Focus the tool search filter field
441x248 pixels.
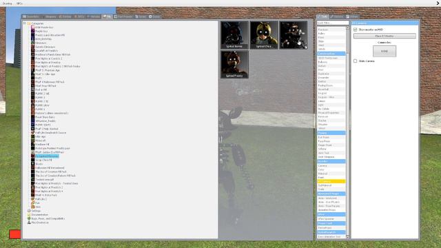[333, 23]
